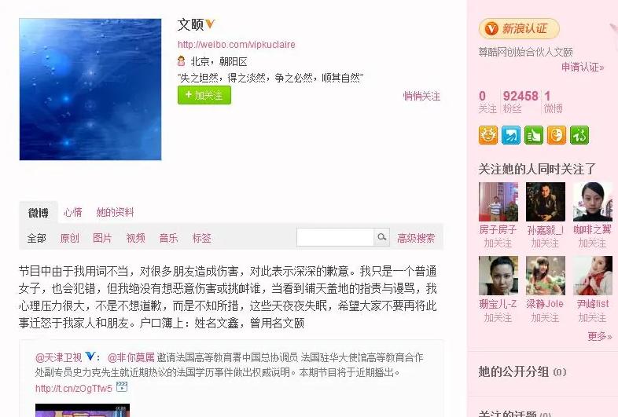Switch to the 心情 tab
Viewport: 618px width, 417px height.
73,213
